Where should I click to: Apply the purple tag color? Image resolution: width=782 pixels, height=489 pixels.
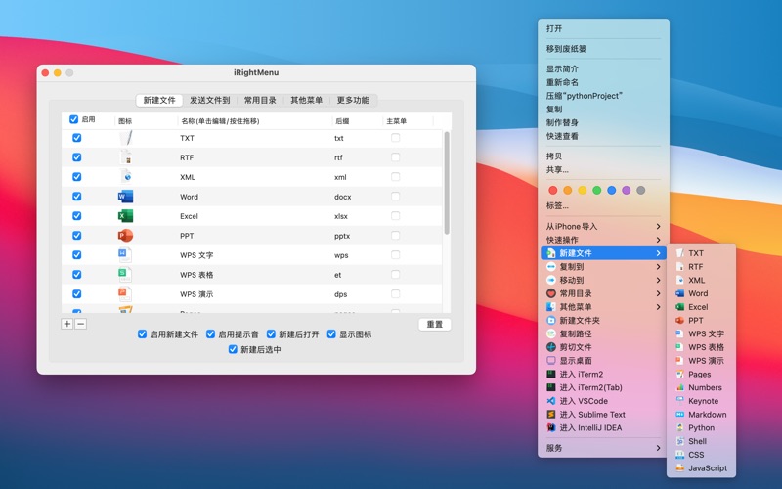coord(626,190)
